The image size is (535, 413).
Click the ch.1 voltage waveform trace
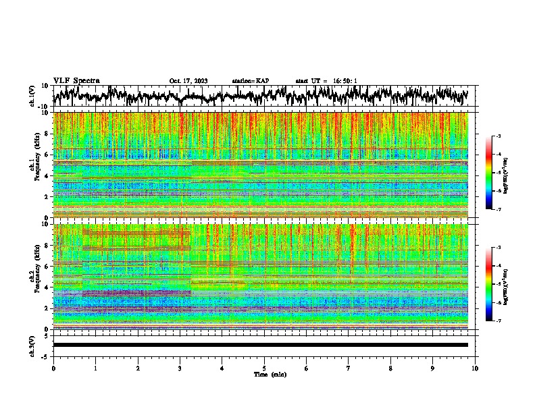[261, 96]
